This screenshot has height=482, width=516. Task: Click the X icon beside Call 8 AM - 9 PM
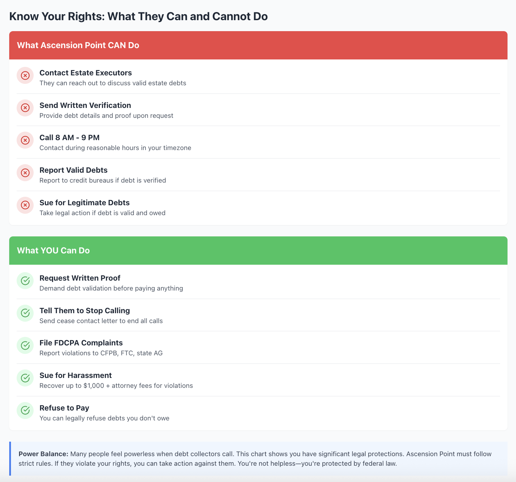25,140
